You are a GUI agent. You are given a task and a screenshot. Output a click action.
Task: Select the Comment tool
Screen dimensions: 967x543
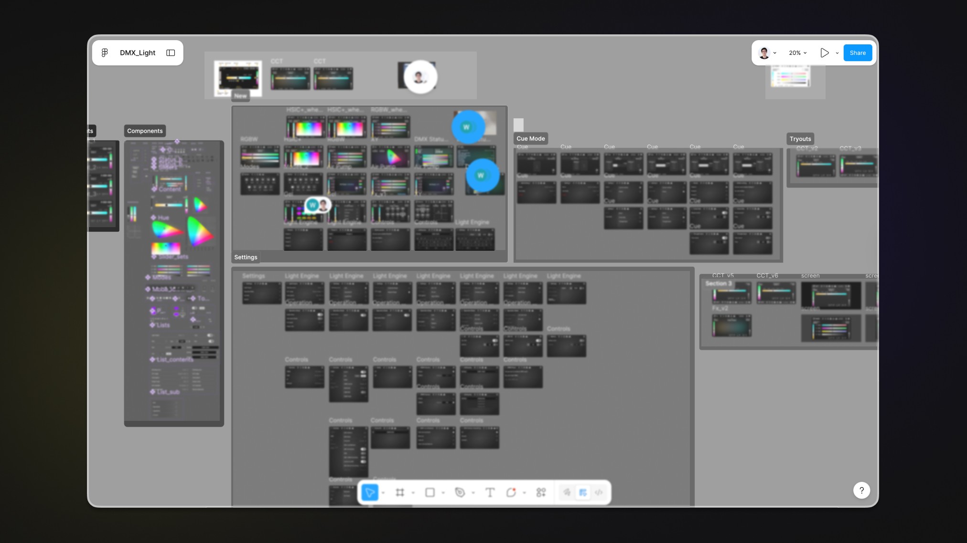click(511, 492)
